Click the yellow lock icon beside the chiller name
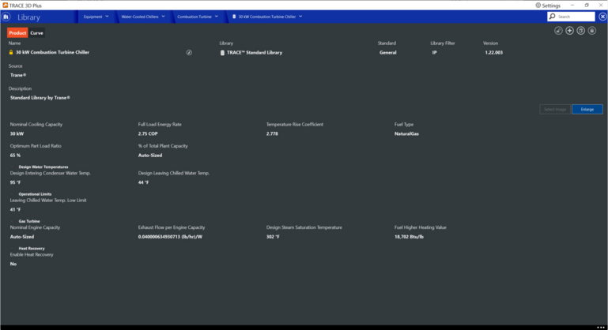 (11, 52)
